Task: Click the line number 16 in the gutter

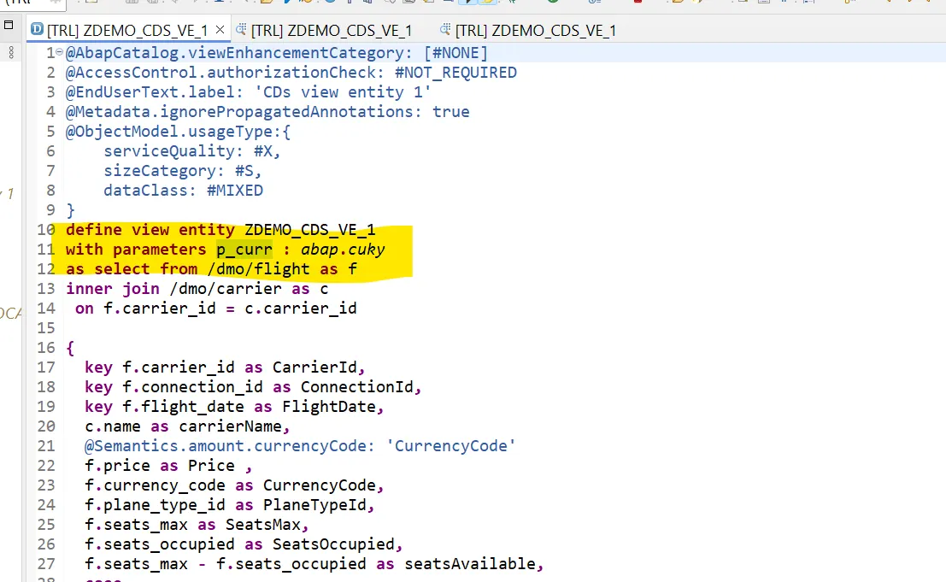Action: [x=46, y=347]
